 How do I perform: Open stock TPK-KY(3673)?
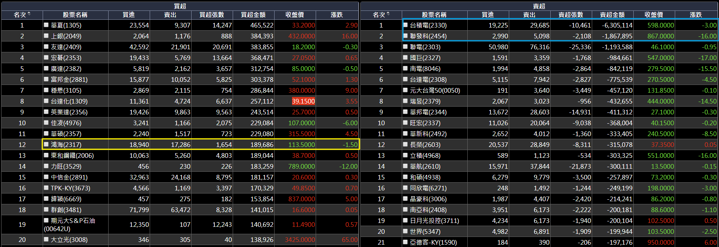pyautogui.click(x=71, y=188)
